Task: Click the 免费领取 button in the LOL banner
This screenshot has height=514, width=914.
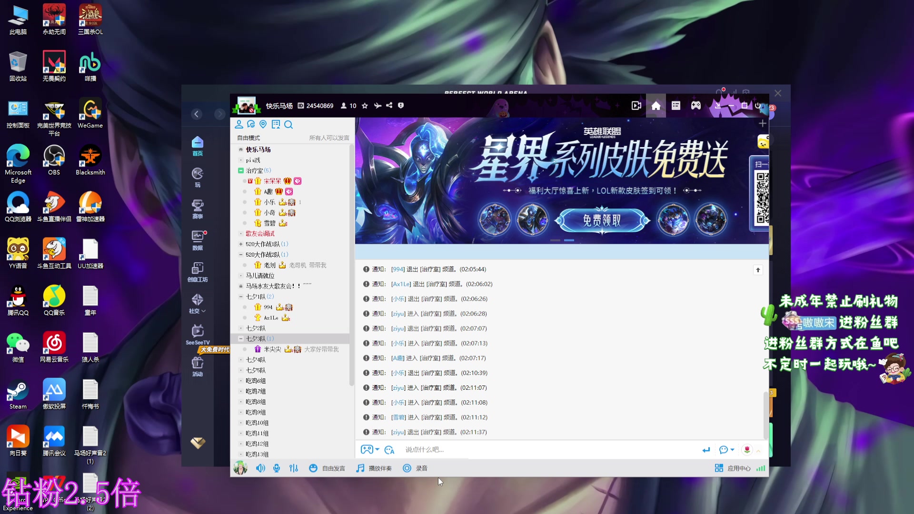Action: pos(603,220)
